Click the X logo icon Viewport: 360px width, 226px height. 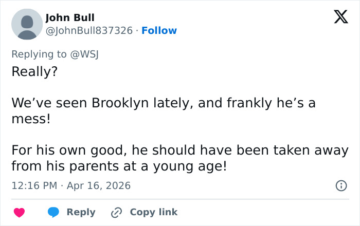[x=337, y=18]
